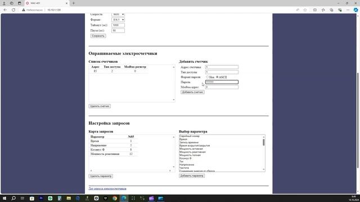Open taskbar search magnifier
This screenshot has width=360, height=202.
[x=13, y=198]
